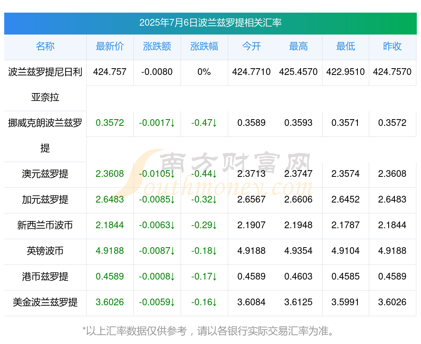The image size is (421, 344).
Task: Select the 今开 column header
Action: tap(251, 46)
